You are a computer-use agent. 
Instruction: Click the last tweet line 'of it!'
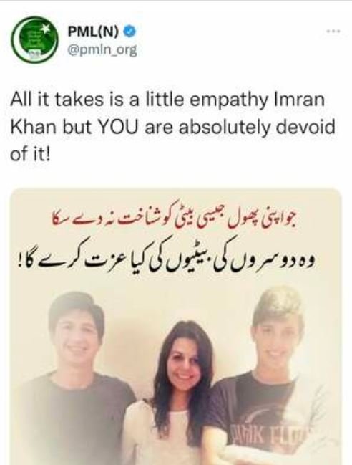30,154
